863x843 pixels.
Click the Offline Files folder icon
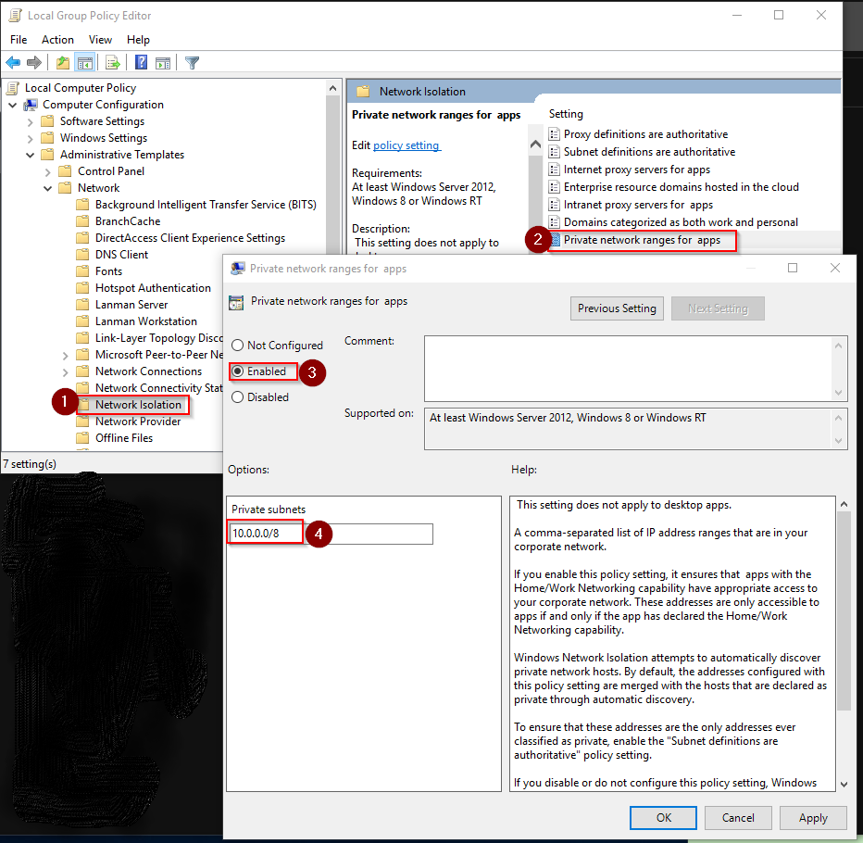(82, 438)
